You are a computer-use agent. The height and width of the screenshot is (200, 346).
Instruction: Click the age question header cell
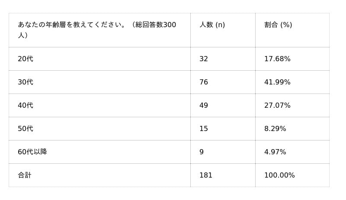pyautogui.click(x=97, y=30)
